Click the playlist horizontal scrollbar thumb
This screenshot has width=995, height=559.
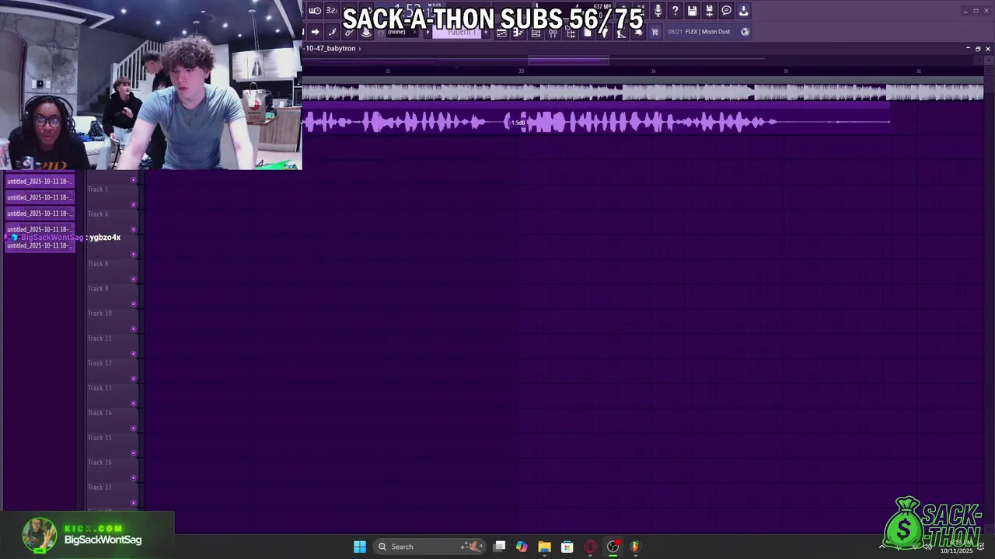[x=568, y=60]
